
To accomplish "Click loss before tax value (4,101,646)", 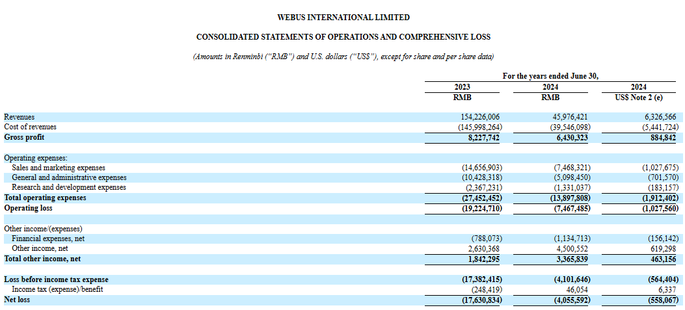I will click(x=572, y=279).
